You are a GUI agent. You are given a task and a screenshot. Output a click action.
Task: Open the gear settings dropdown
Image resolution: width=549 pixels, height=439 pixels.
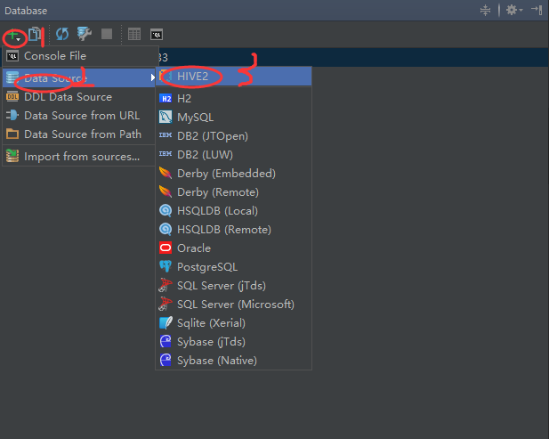(514, 10)
